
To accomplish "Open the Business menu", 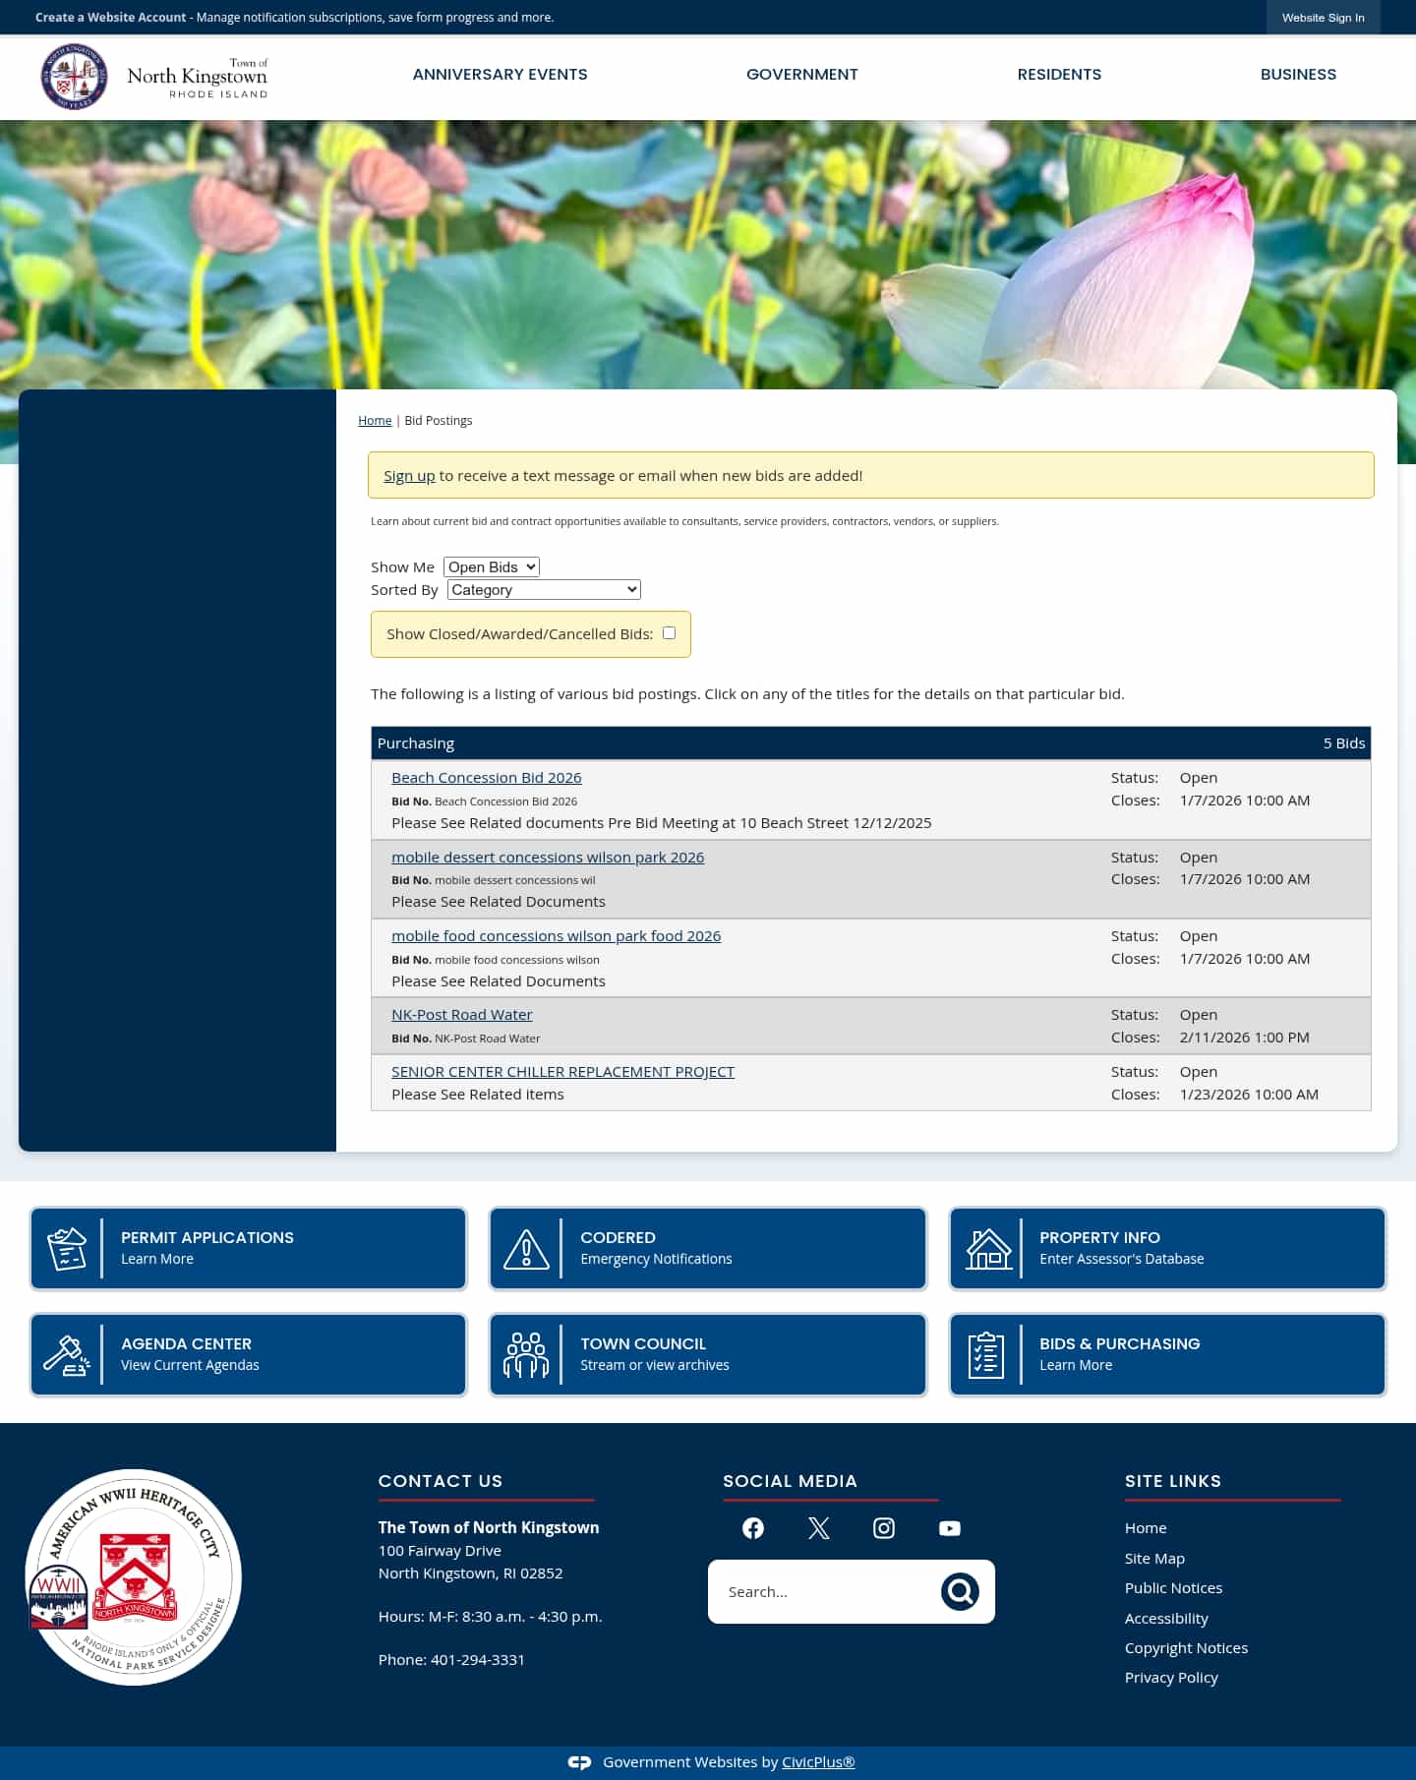I will tap(1298, 75).
